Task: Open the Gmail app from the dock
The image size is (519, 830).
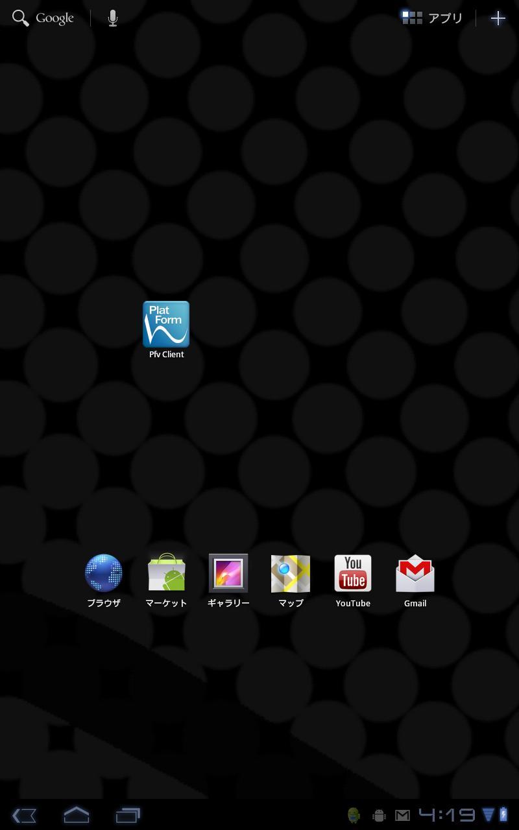Action: click(415, 573)
